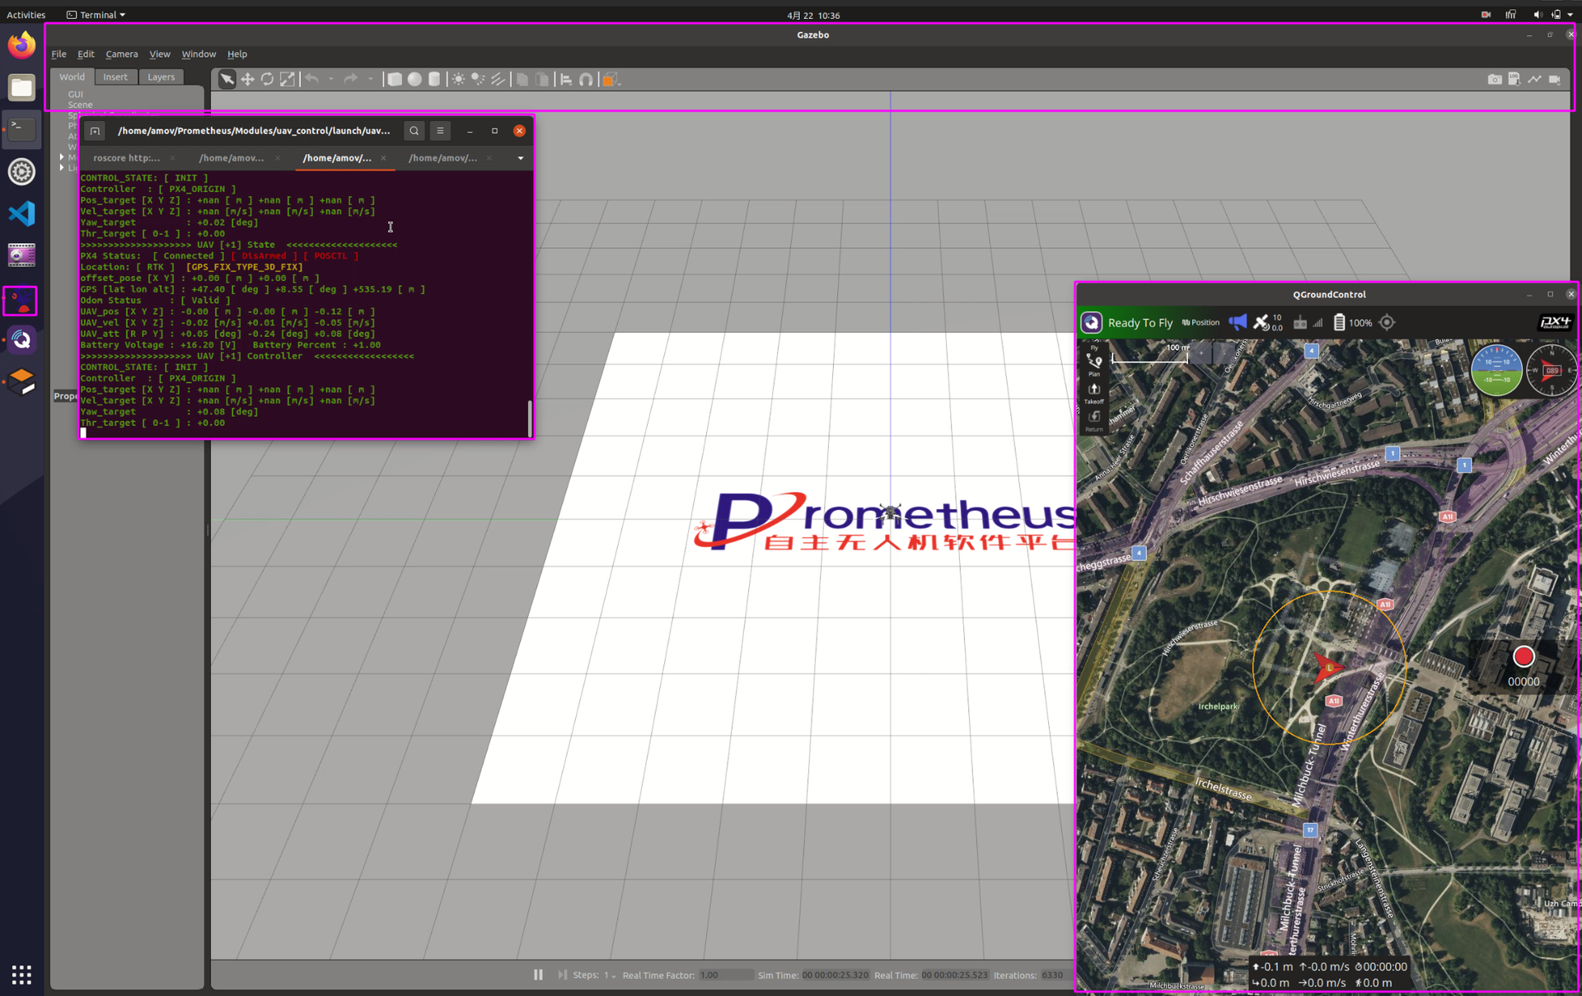Open the Help menu in Gazebo
Screen dimensions: 1582x996
pos(237,54)
